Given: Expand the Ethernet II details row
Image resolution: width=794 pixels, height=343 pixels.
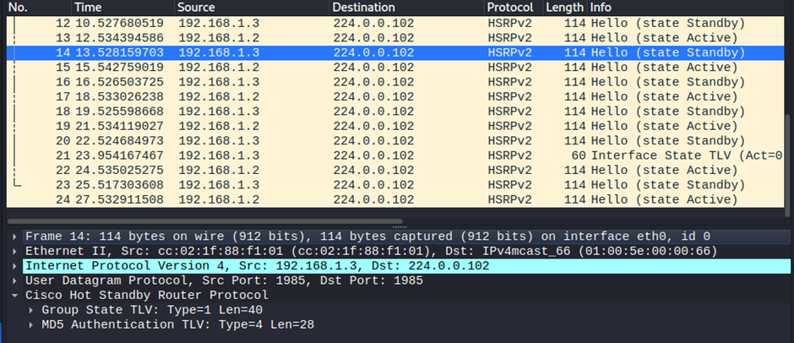Looking at the screenshot, I should [x=14, y=251].
